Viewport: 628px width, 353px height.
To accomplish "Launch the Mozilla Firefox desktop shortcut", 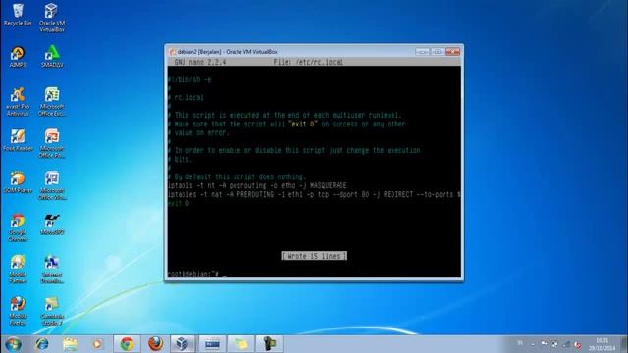I will (x=18, y=311).
